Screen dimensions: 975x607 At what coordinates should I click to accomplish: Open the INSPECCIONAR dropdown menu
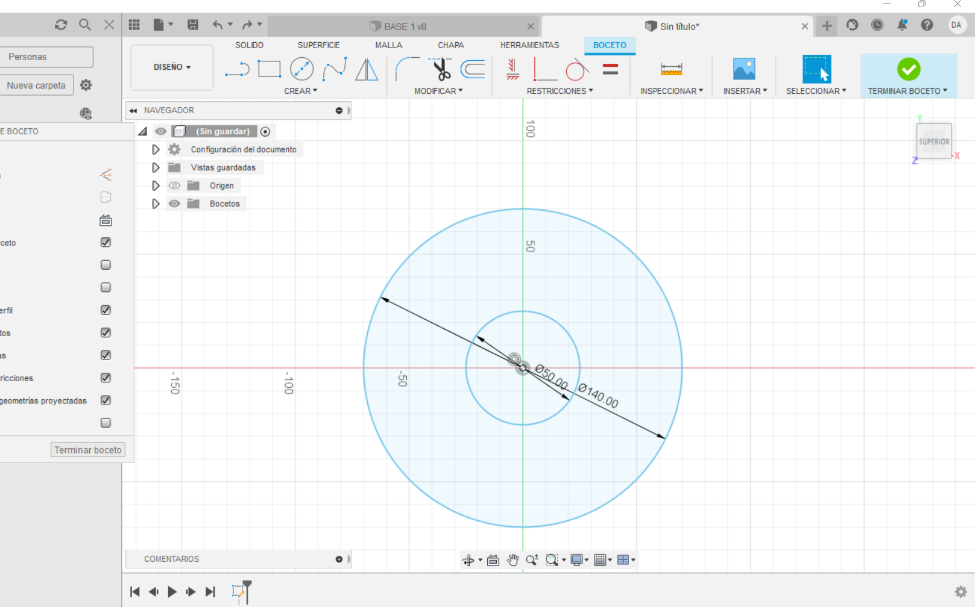[672, 91]
